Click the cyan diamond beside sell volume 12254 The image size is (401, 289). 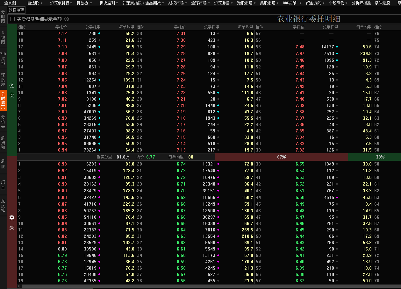99,80
